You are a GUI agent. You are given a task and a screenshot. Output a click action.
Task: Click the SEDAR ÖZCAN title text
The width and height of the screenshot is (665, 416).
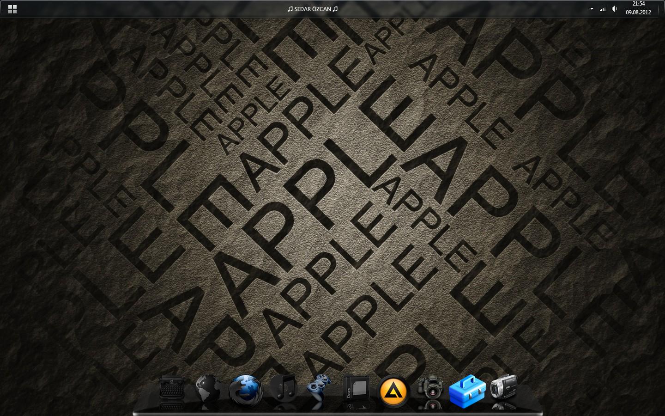313,9
